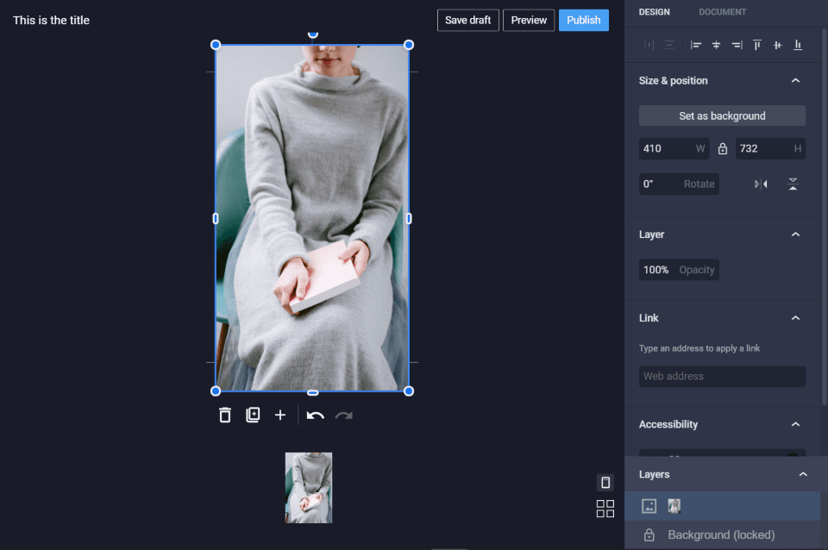The image size is (828, 550).
Task: Collapse the Link section
Action: [795, 318]
